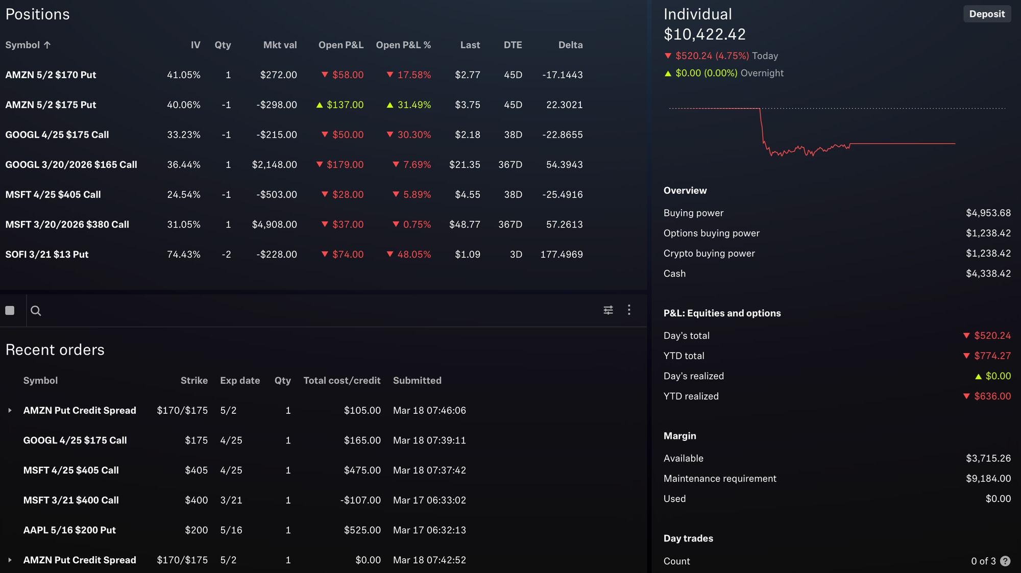Open the filter settings sliders icon

pyautogui.click(x=608, y=310)
